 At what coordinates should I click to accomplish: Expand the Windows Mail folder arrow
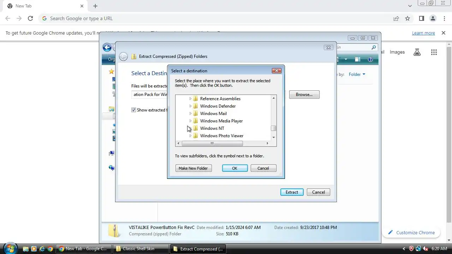(x=190, y=114)
